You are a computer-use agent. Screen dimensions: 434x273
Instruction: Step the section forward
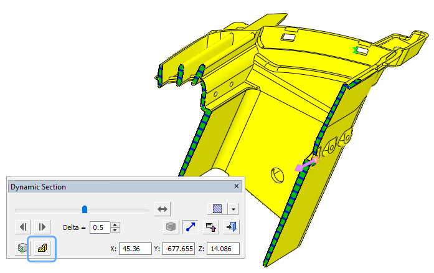[42, 227]
